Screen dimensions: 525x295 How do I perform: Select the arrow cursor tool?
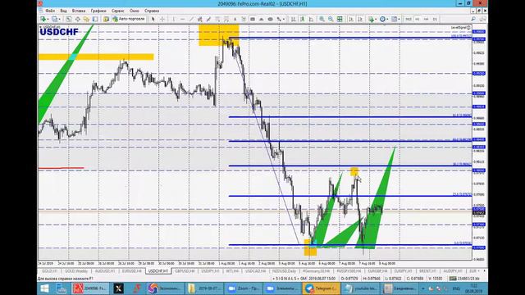(x=153, y=19)
